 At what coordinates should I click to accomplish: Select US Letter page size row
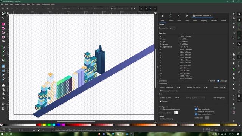tap(193, 39)
